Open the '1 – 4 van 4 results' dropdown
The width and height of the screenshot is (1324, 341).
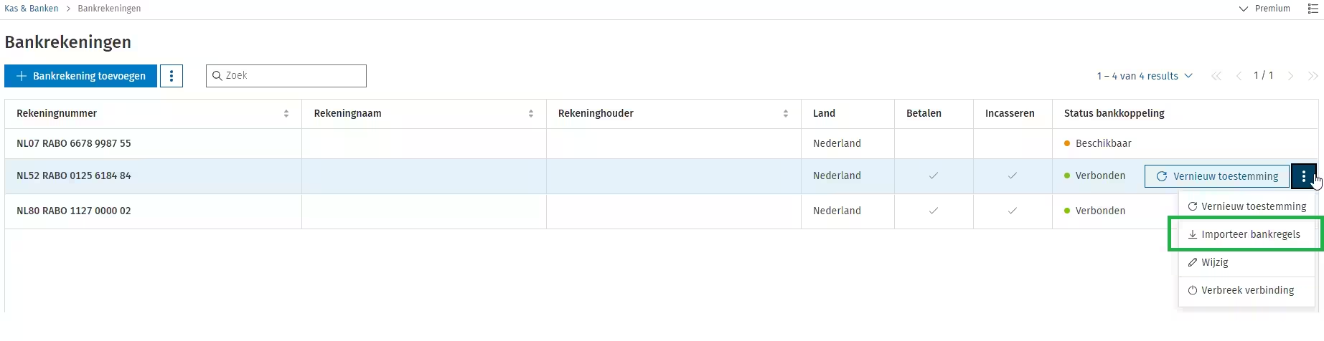pyautogui.click(x=1144, y=76)
